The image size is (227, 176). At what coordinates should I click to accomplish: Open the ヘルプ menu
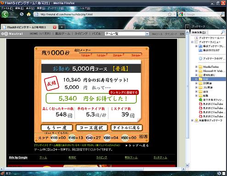click(85, 8)
